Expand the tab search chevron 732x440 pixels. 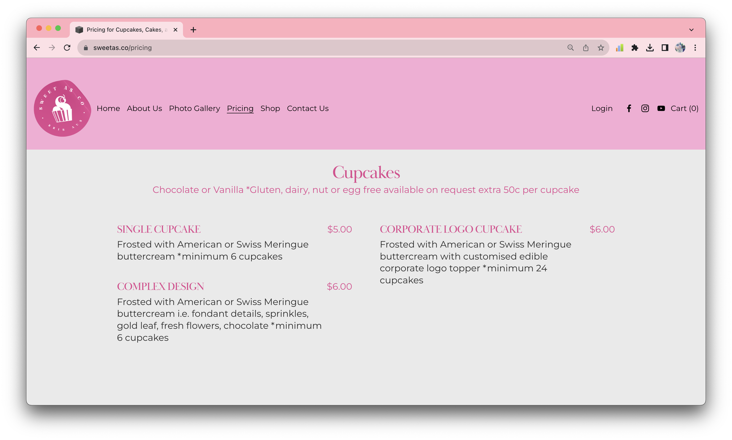pos(691,29)
